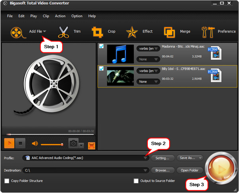Open the Trim scissors tool
The height and width of the screenshot is (193, 239).
coord(63,32)
